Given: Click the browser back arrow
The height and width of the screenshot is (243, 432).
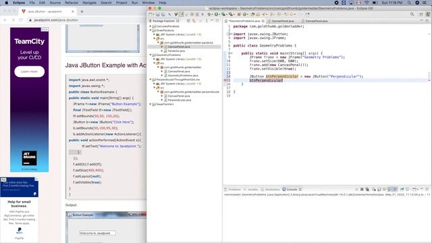Looking at the screenshot, I should tap(5, 20).
